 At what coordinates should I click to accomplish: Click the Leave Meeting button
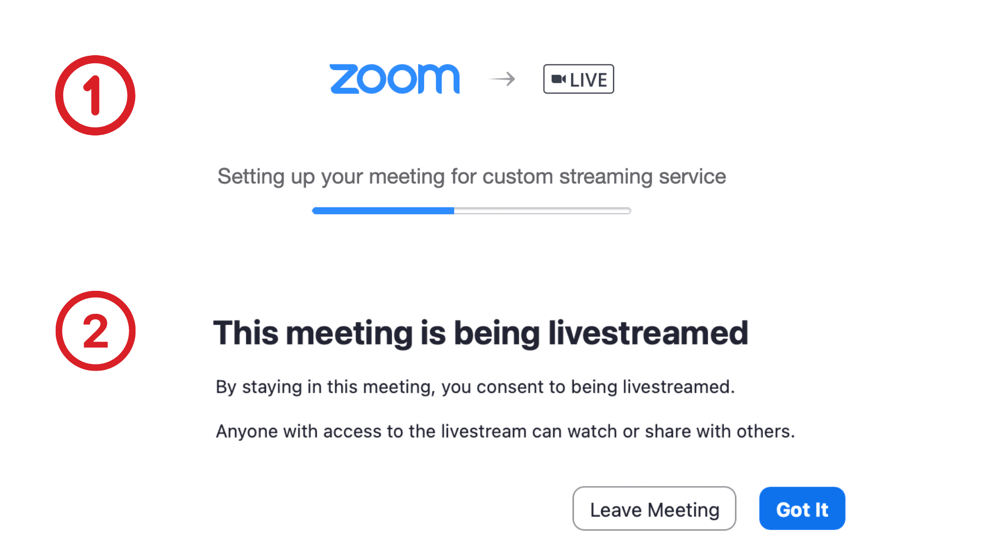point(654,509)
